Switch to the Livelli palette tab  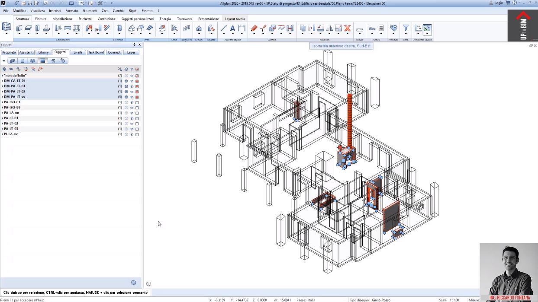pyautogui.click(x=77, y=52)
